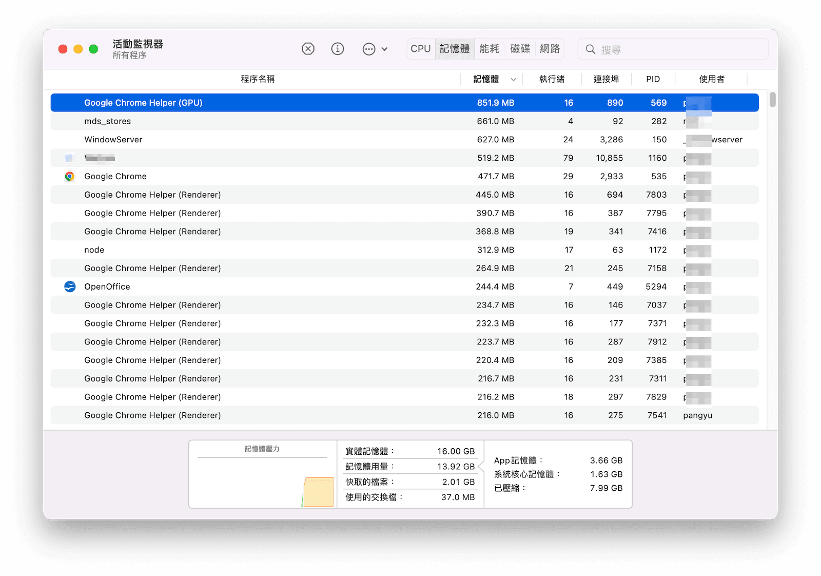
Task: Click the App記憶體 3.66 GB entry
Action: click(x=558, y=460)
